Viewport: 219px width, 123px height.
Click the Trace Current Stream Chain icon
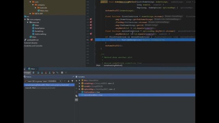coord(66,73)
